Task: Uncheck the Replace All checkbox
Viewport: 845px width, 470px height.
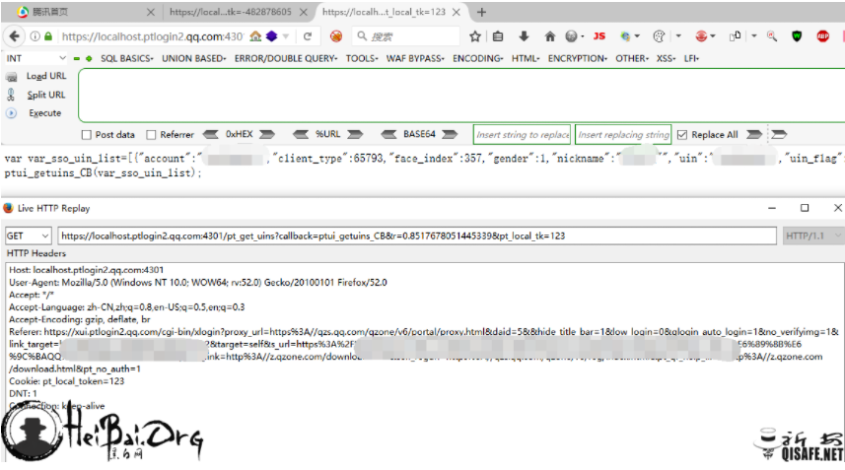Action: pos(682,135)
